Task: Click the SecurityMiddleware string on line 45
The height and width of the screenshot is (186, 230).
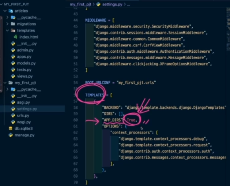Action: tap(142, 26)
